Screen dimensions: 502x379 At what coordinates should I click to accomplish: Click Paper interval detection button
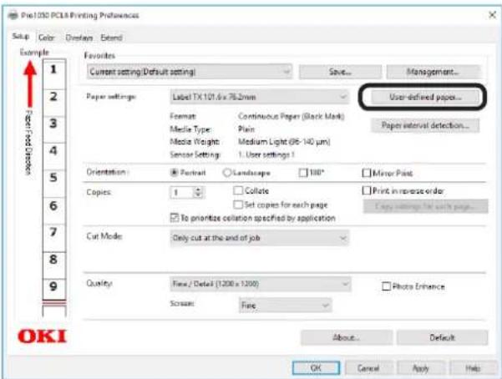pyautogui.click(x=424, y=125)
